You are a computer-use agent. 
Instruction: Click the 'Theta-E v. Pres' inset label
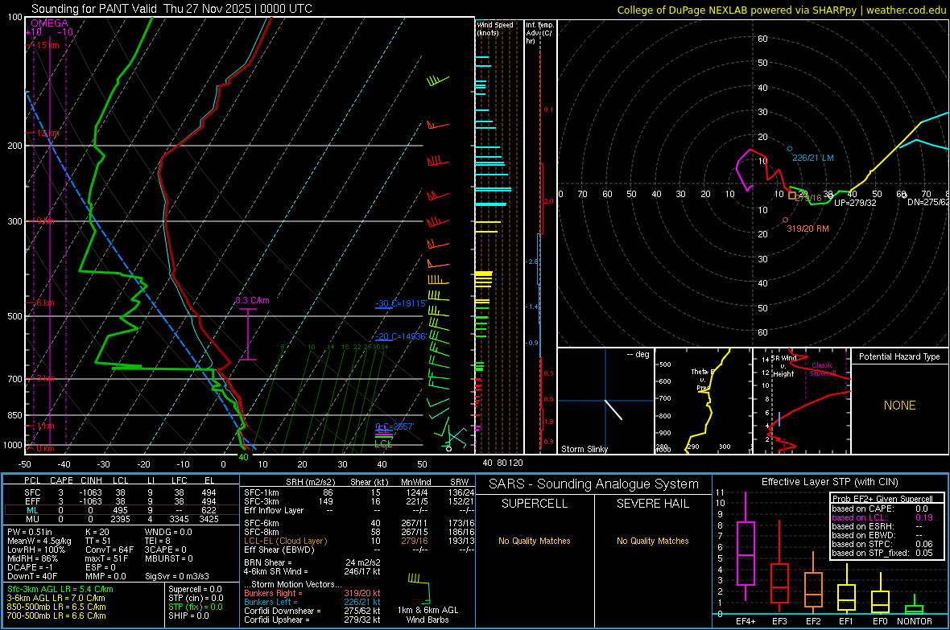pyautogui.click(x=703, y=380)
